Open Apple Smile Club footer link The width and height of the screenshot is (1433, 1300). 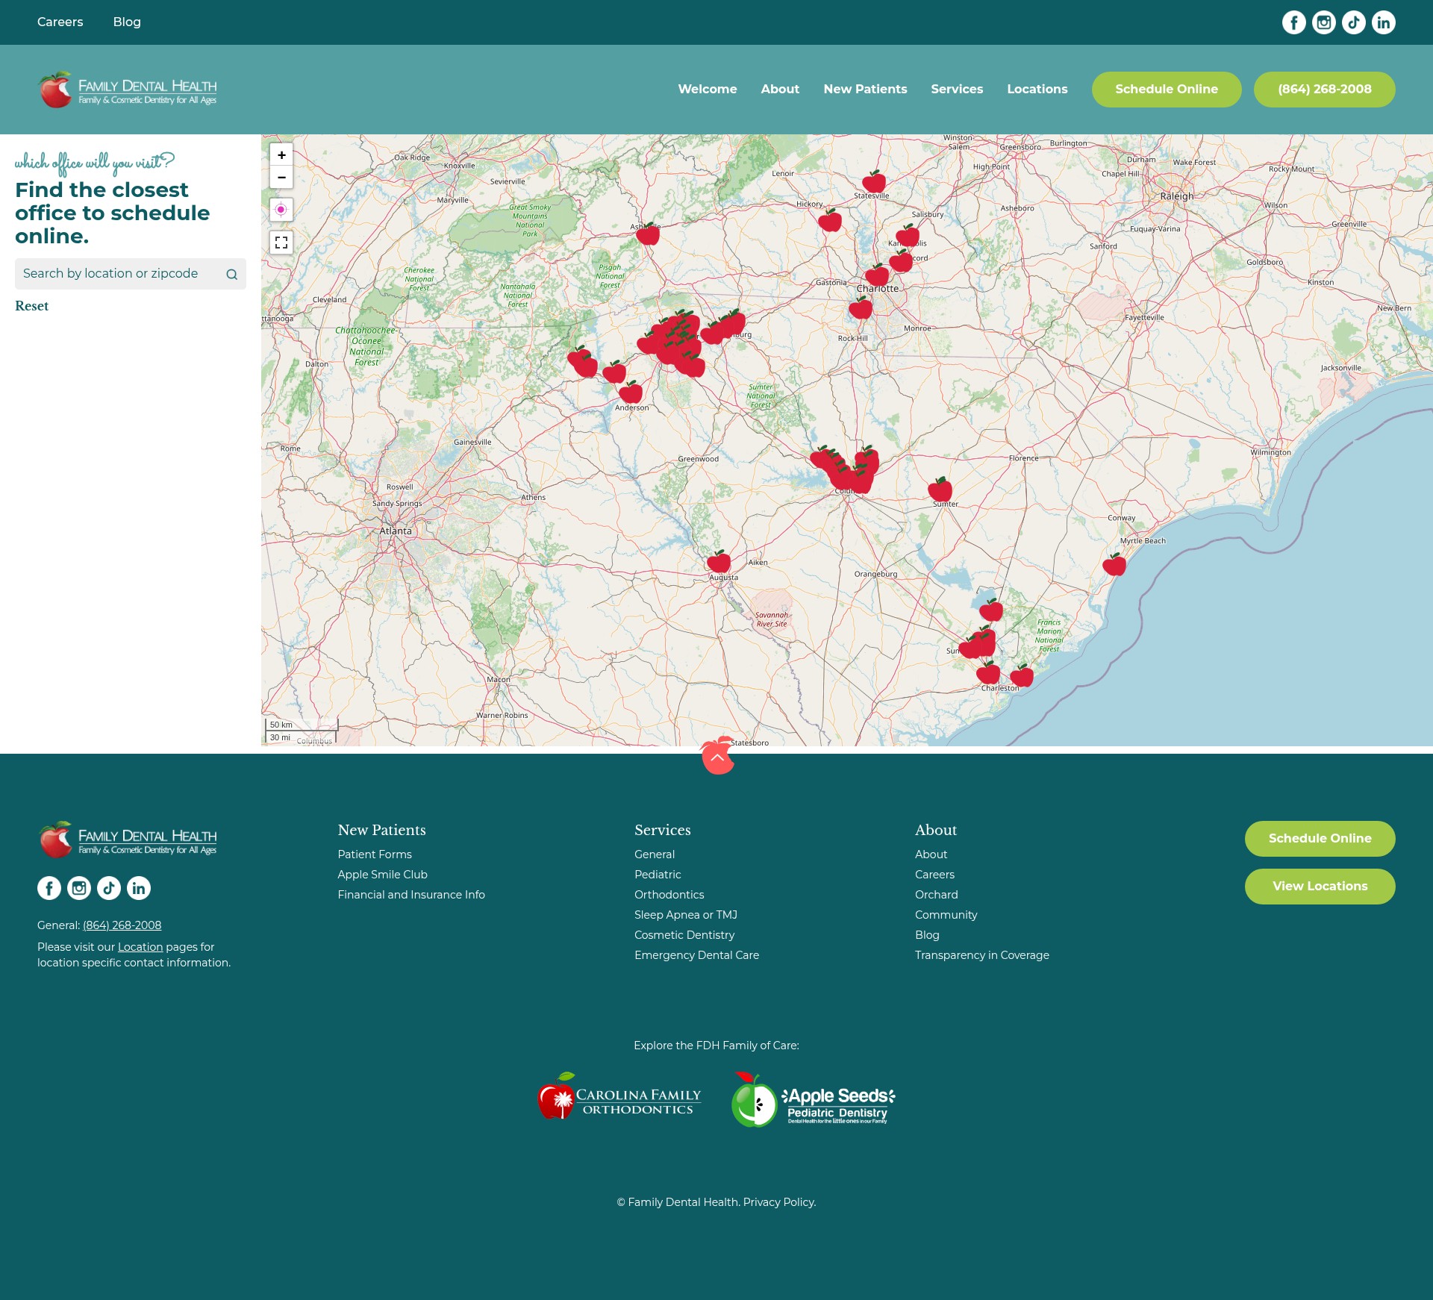pyautogui.click(x=383, y=875)
